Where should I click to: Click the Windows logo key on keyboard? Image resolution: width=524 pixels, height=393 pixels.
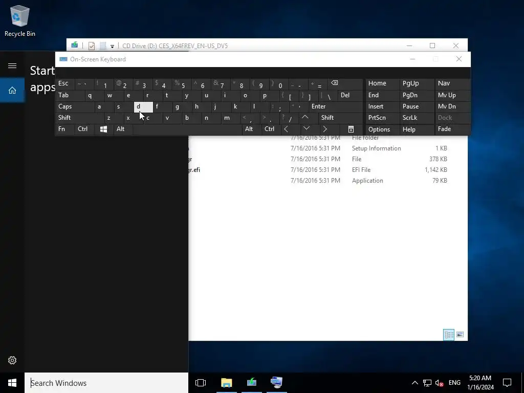click(x=103, y=129)
